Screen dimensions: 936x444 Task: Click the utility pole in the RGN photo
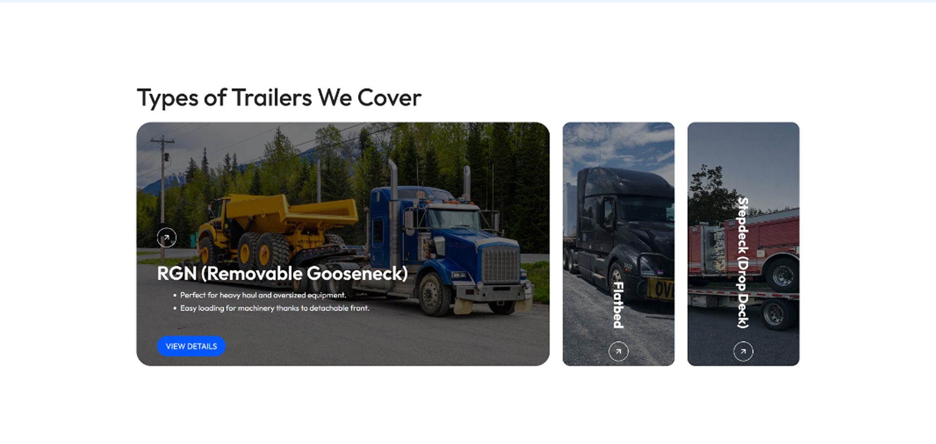162,195
